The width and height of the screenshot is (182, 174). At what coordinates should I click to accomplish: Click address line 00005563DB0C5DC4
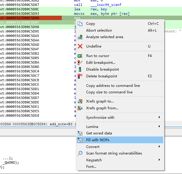[x=19, y=71]
